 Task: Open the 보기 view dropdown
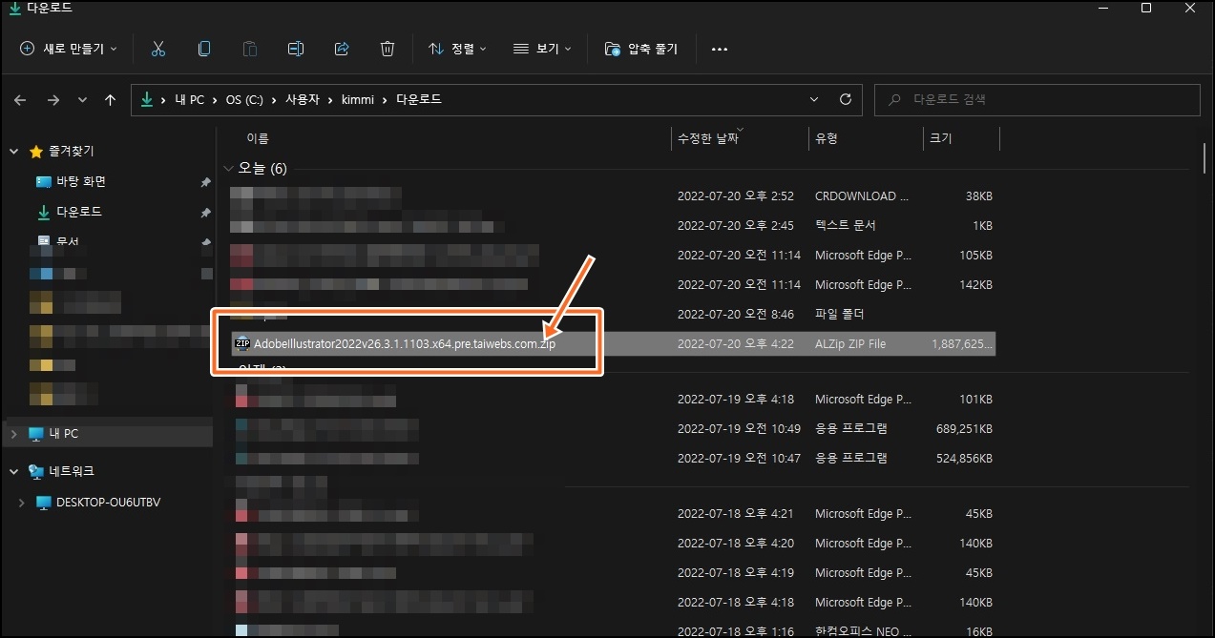[541, 49]
